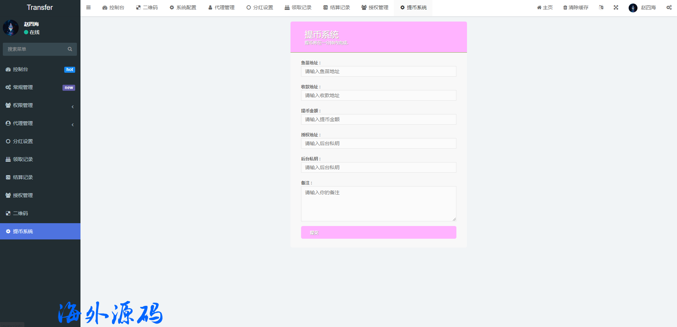The image size is (677, 327).
Task: Open 分红设置 in the left sidebar
Action: point(23,141)
